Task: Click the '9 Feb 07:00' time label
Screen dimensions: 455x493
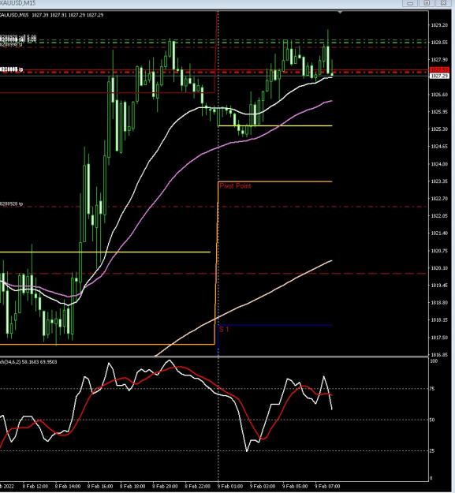Action: pyautogui.click(x=327, y=486)
